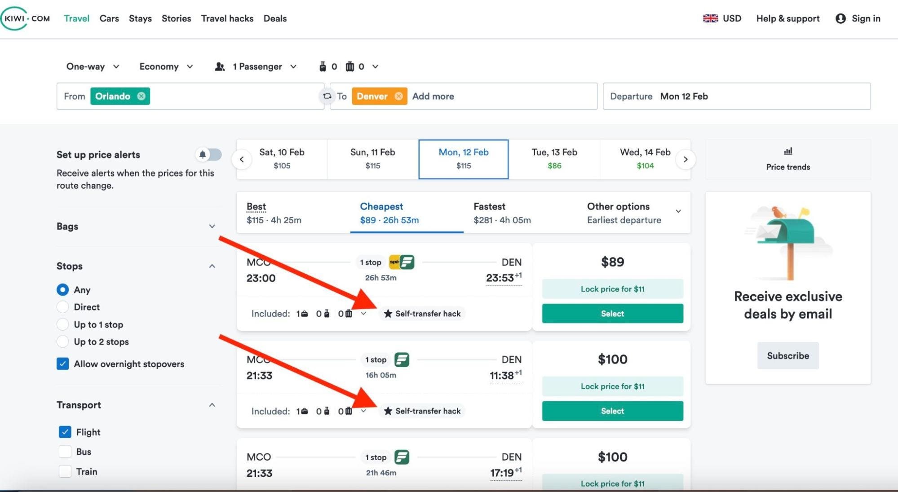Select Wed, 14 Feb $104 date
898x492 pixels.
tap(645, 159)
